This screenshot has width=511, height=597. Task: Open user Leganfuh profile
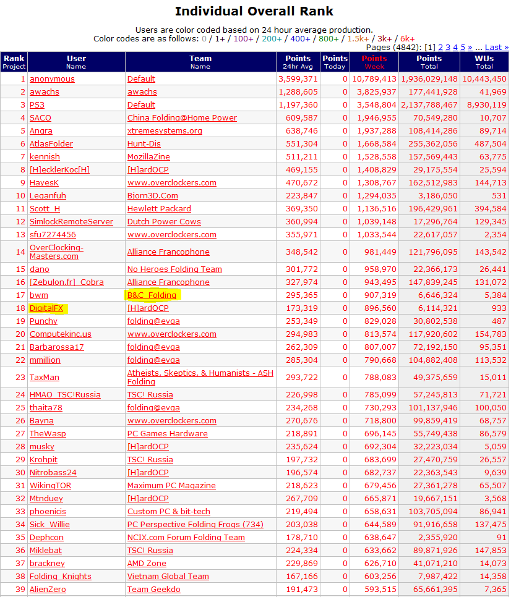tap(48, 195)
